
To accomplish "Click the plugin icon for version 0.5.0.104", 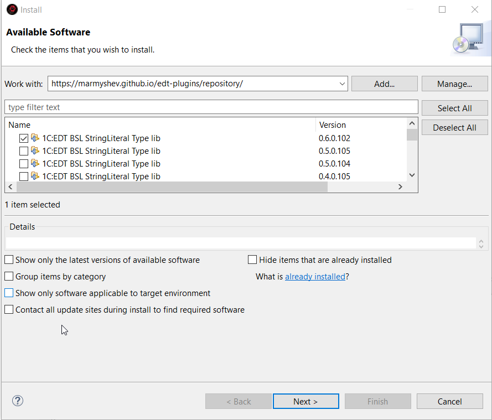I will (x=35, y=163).
